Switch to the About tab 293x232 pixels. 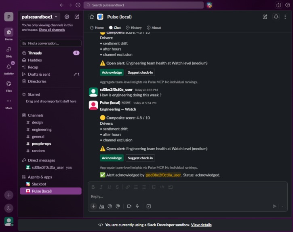pos(154,28)
